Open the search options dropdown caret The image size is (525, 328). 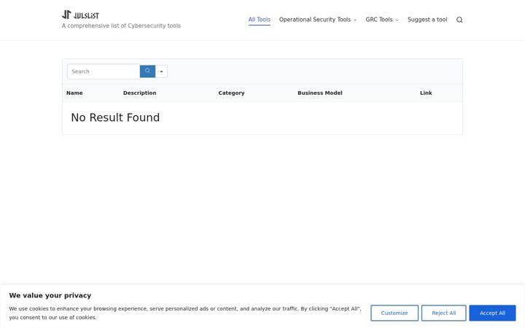(x=161, y=71)
